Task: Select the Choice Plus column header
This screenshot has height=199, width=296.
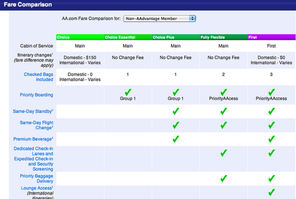Action: coord(176,37)
